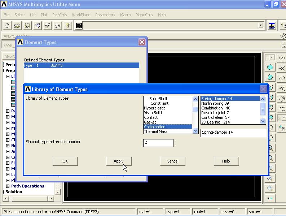The height and width of the screenshot is (216, 286).
Task: Select Type 1 BEAM3 in defined types
Action: pyautogui.click(x=82, y=65)
